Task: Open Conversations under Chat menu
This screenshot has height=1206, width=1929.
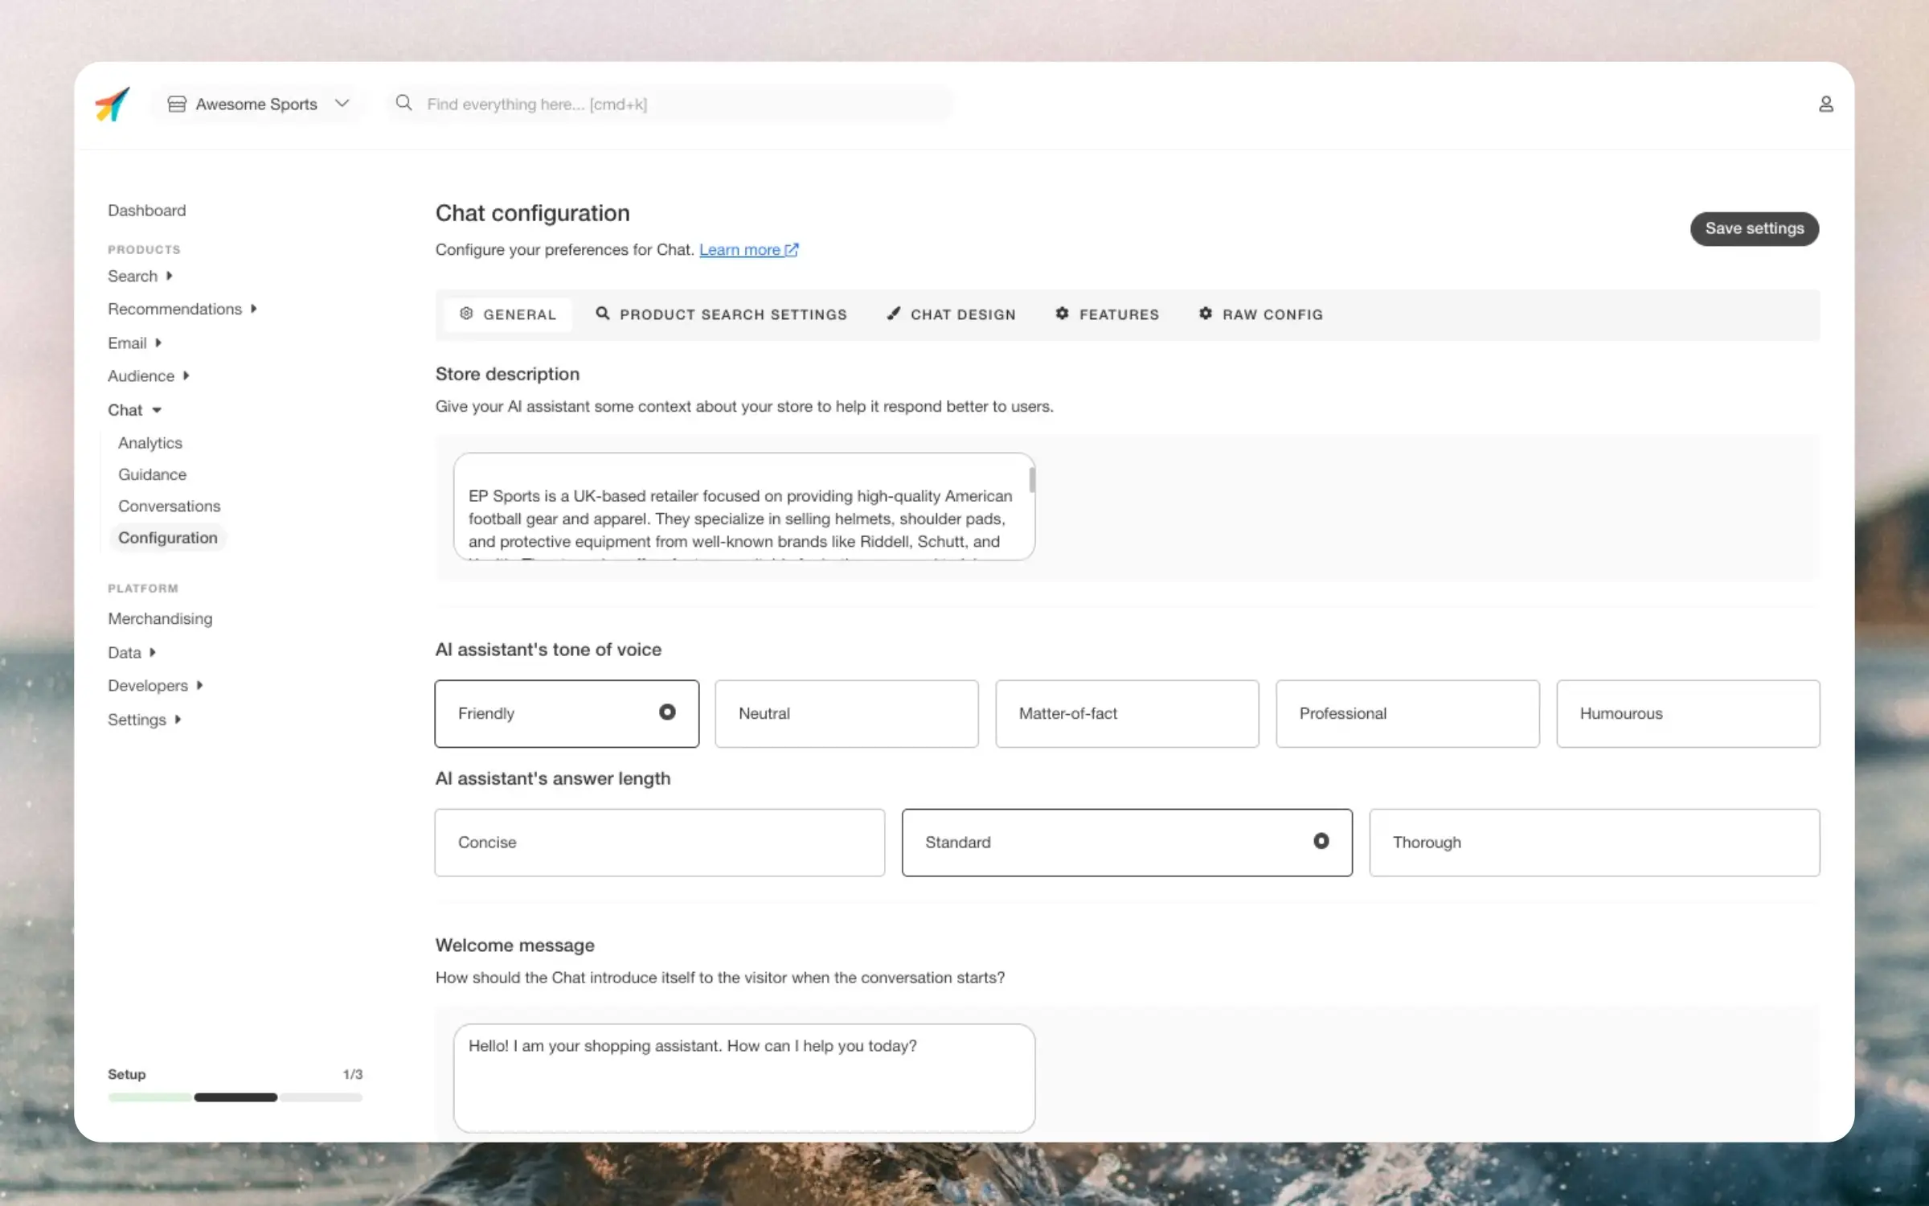Action: click(x=169, y=506)
